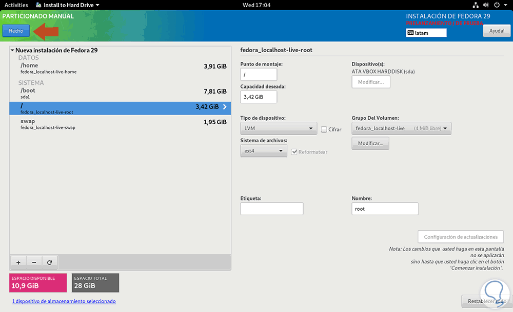
Task: Click the chevron on the 3,42 GiB root row
Action: tap(225, 107)
